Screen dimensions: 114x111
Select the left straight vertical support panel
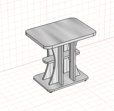tap(61, 65)
